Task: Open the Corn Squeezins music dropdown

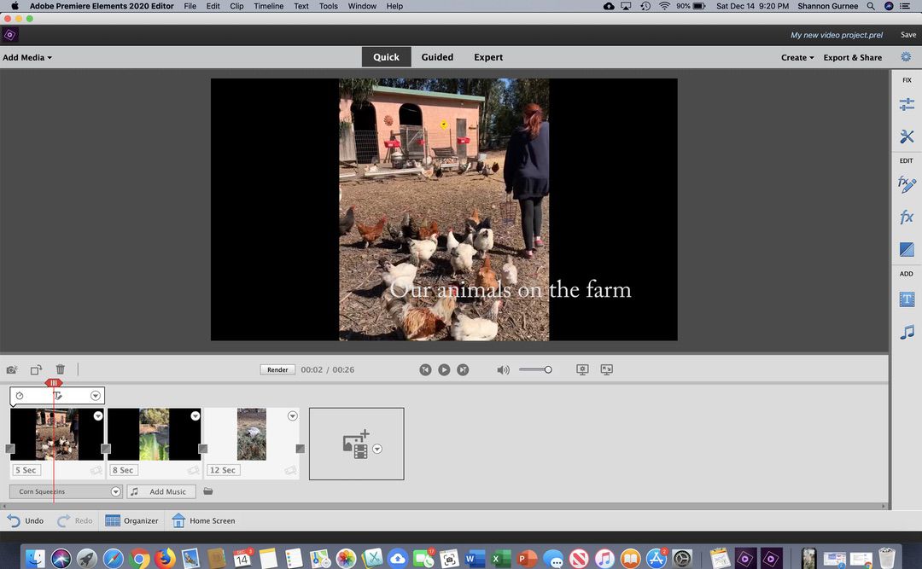Action: tap(116, 492)
